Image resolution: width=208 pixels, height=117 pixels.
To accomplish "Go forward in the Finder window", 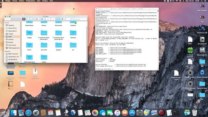I will click(9, 19).
